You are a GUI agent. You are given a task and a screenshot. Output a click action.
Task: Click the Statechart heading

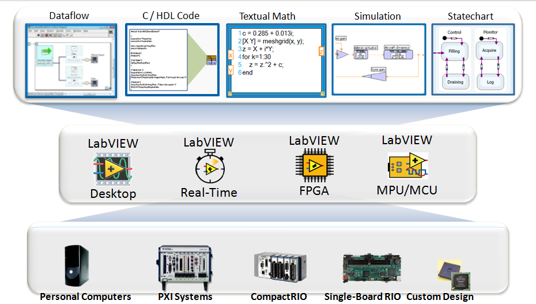point(470,16)
